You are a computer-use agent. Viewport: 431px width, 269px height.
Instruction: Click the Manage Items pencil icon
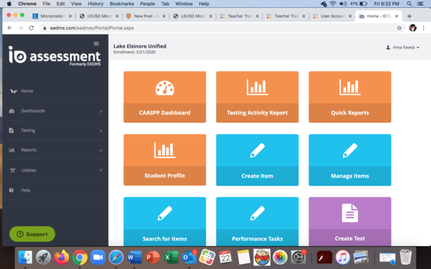click(x=350, y=150)
